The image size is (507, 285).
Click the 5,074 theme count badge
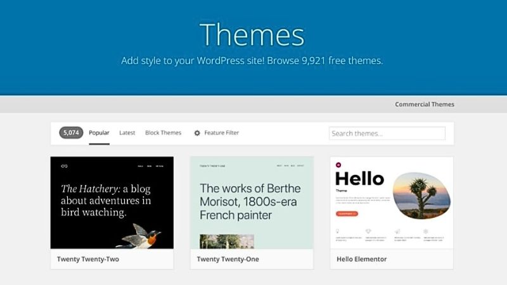71,133
